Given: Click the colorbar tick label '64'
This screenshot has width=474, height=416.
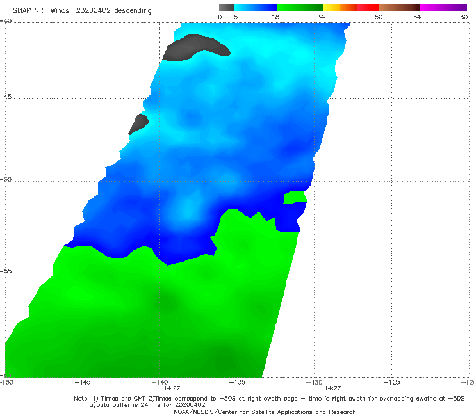Looking at the screenshot, I should point(417,17).
